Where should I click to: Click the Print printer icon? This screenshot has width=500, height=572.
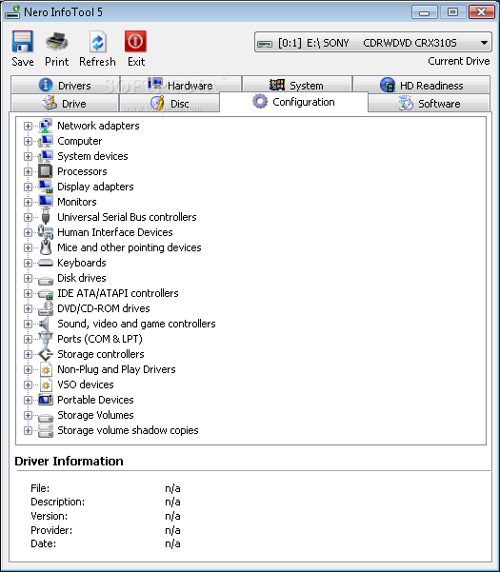click(56, 41)
